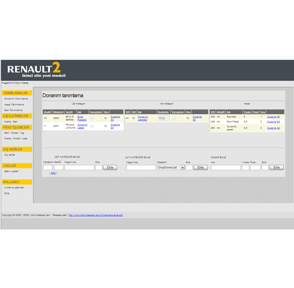
Task: Open Marka / Seri under Eşleştirmeler
Action: point(11,122)
